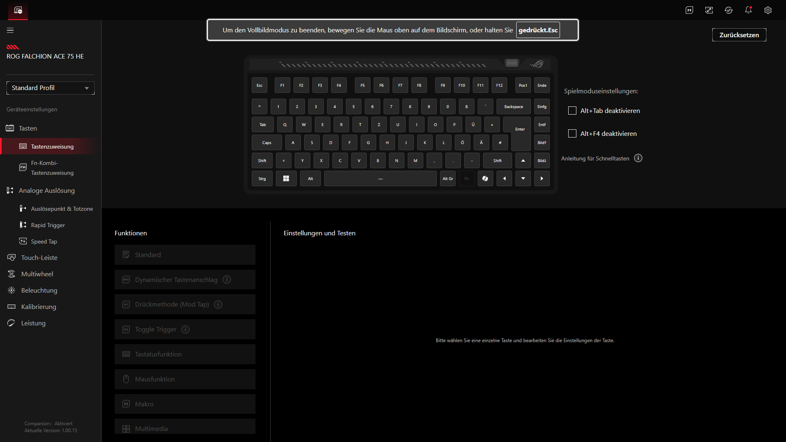
Task: Open the hamburger menu in sidebar
Action: point(10,30)
